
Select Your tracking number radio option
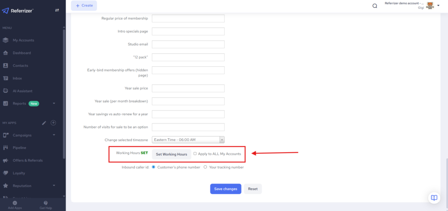tap(206, 167)
